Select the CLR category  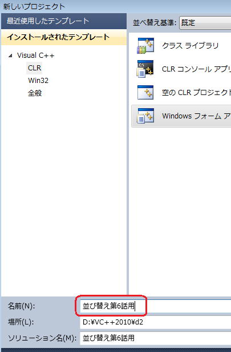[34, 68]
